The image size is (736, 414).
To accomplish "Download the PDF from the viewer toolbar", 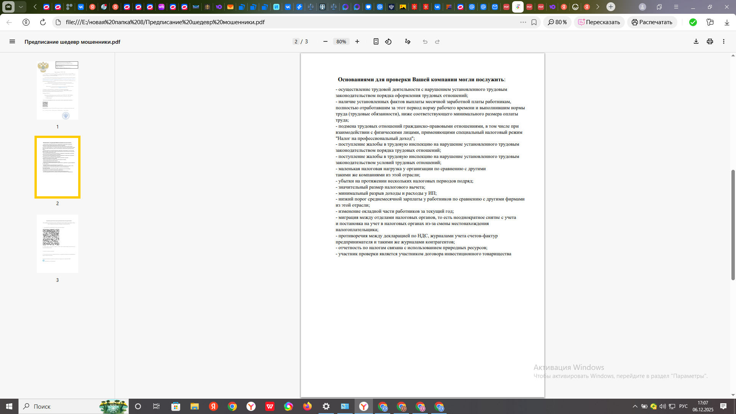I will tap(696, 41).
